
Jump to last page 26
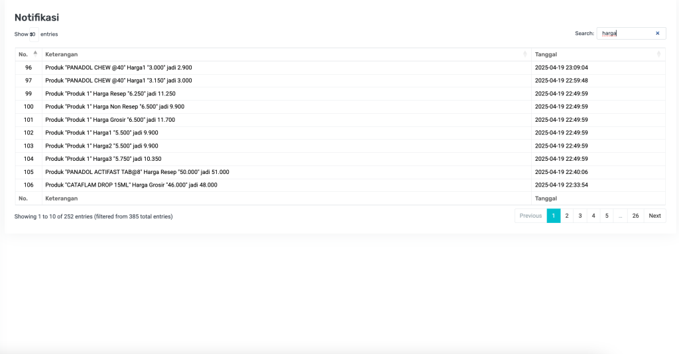click(635, 216)
